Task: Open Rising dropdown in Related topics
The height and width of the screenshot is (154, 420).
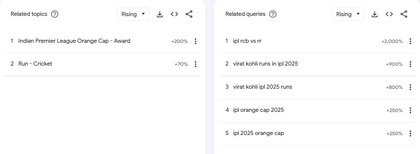Action: click(x=133, y=14)
